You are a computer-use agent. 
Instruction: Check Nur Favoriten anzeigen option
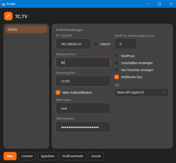pos(117,70)
